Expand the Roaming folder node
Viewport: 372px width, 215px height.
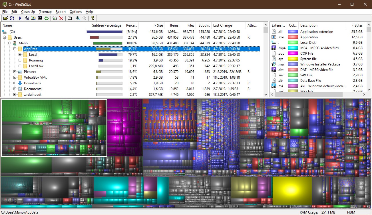[20, 60]
